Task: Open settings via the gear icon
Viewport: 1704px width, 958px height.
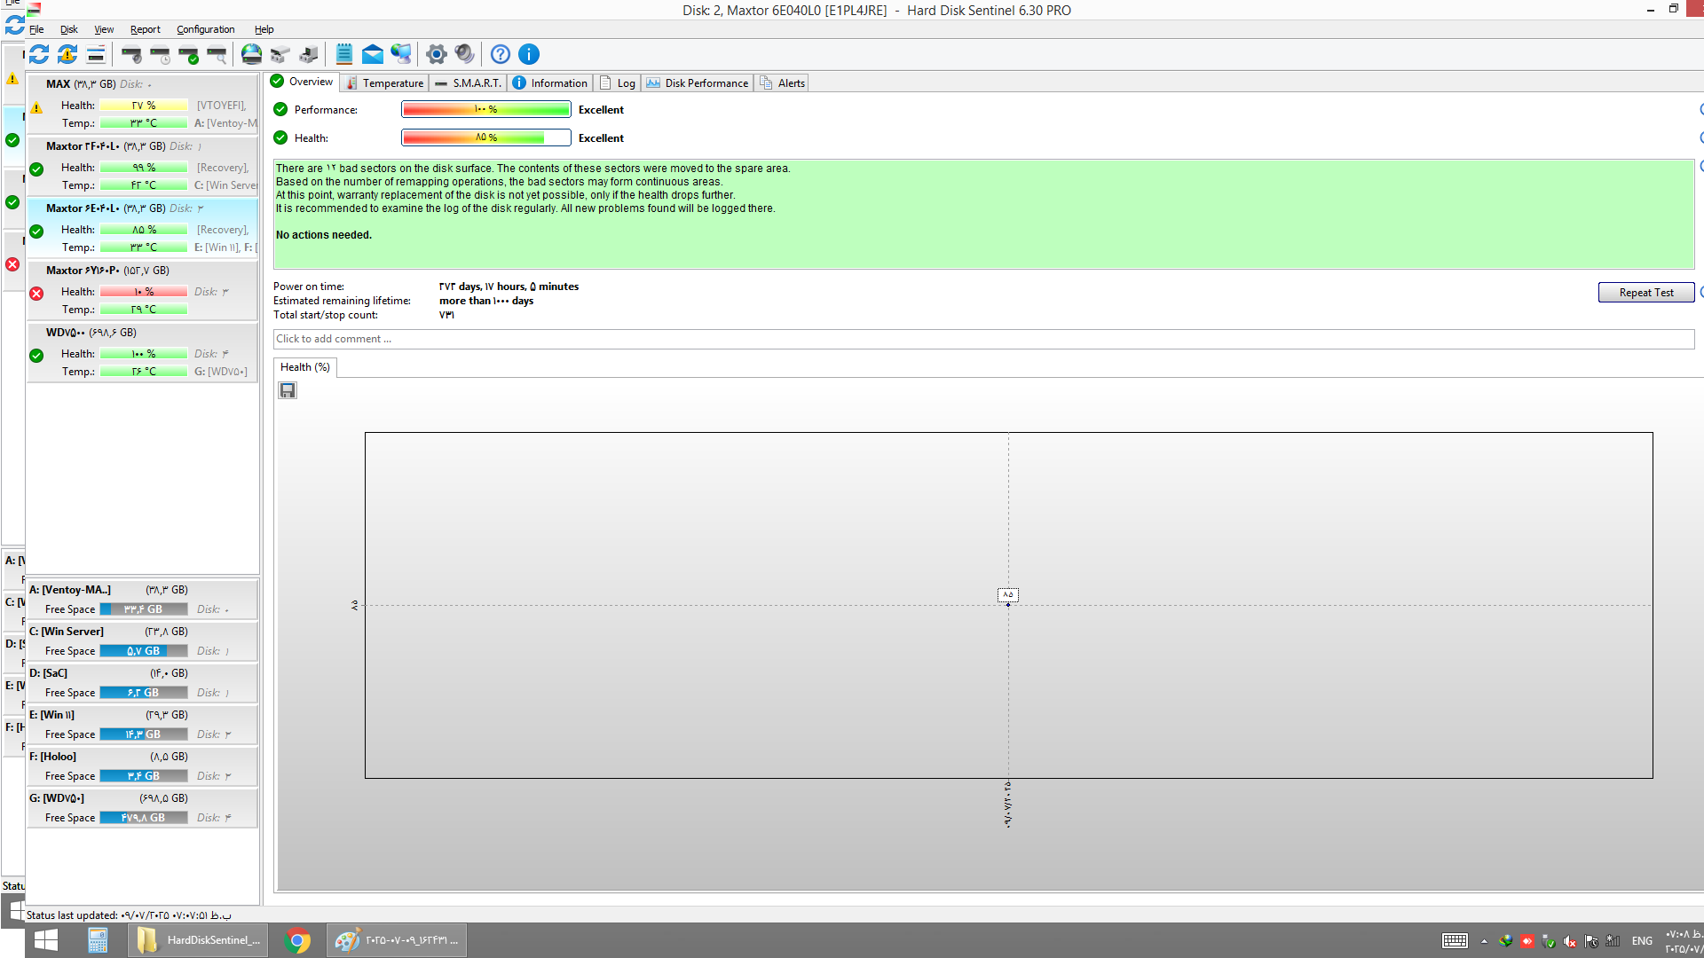Action: pos(436,54)
